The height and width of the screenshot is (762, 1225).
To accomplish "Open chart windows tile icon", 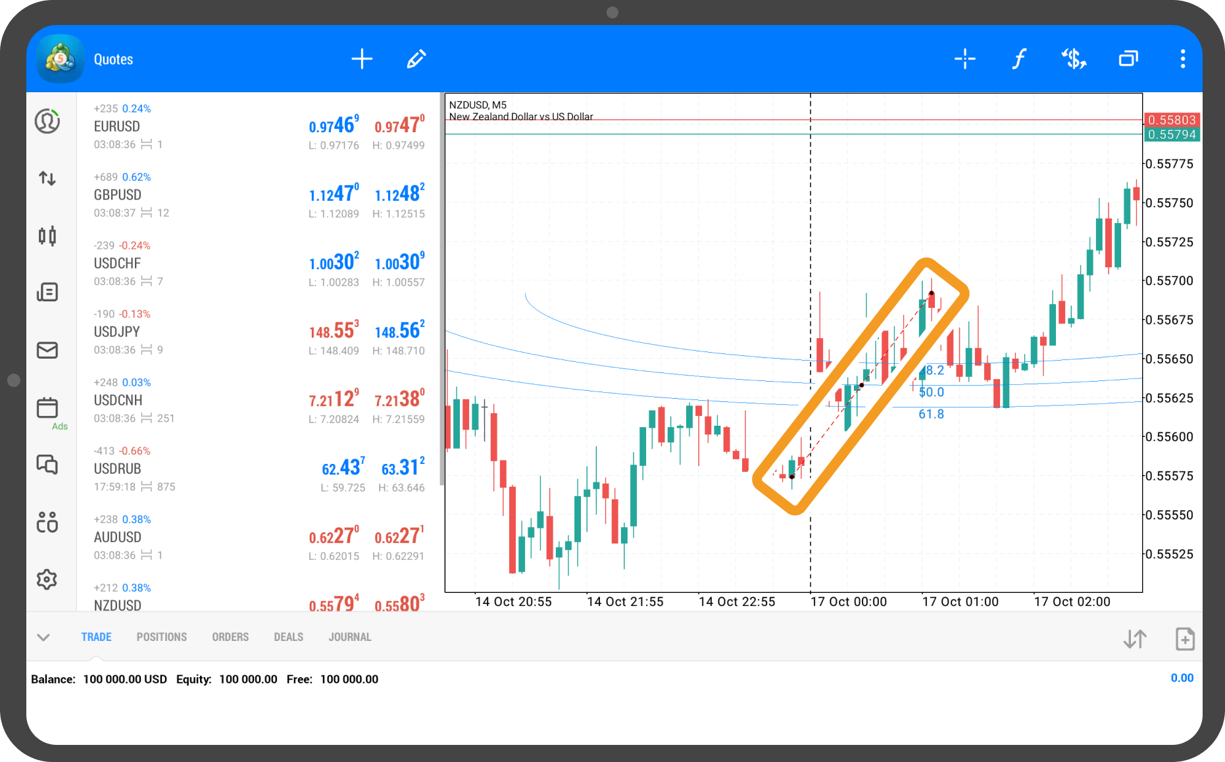I will pos(1128,59).
